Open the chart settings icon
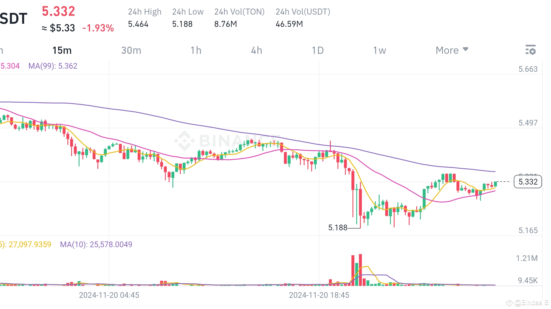The width and height of the screenshot is (551, 309). (x=531, y=50)
